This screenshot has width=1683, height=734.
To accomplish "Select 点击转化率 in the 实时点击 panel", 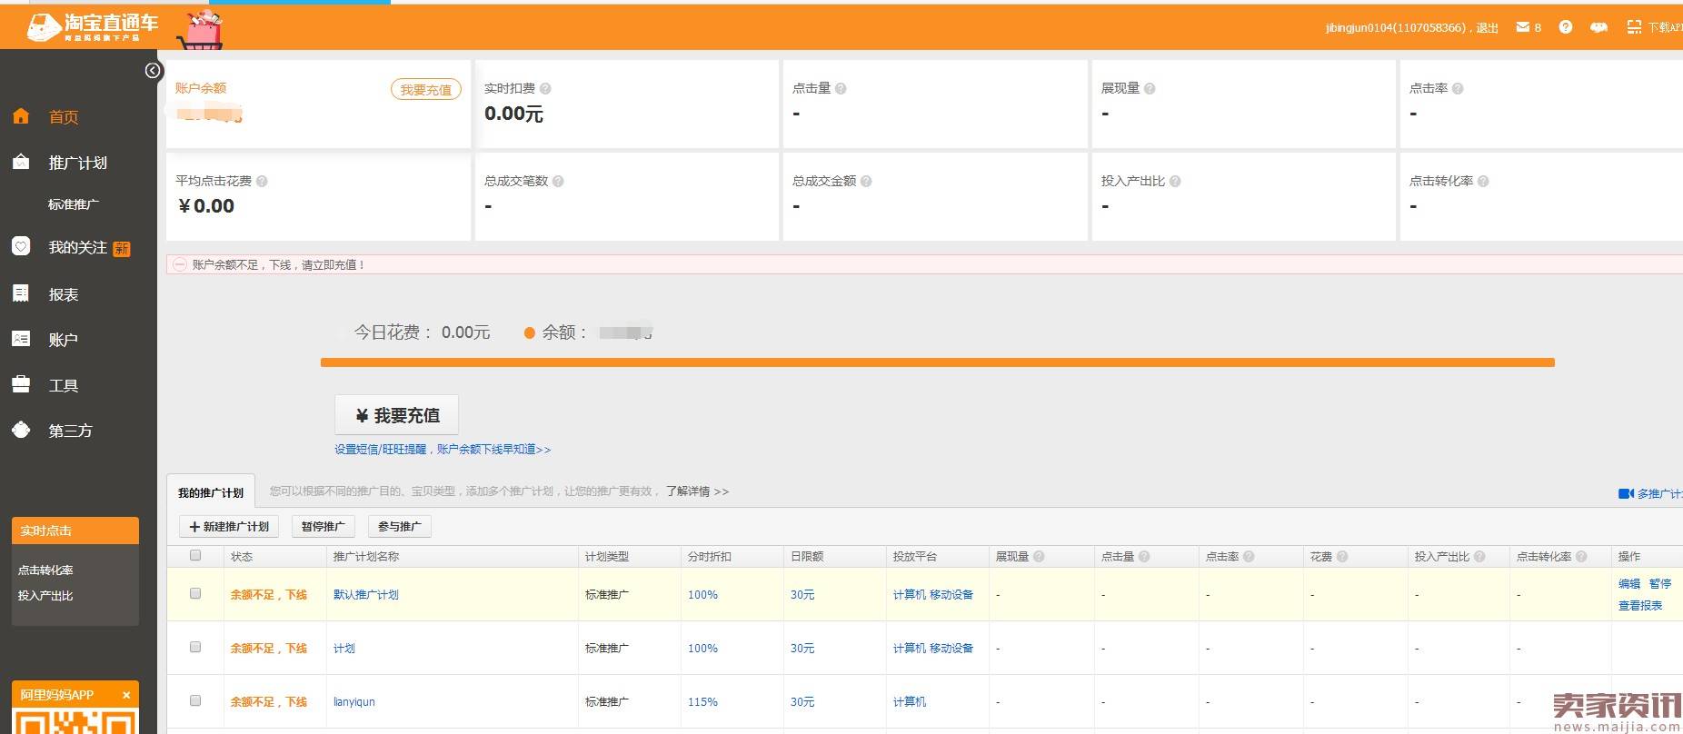I will click(45, 570).
